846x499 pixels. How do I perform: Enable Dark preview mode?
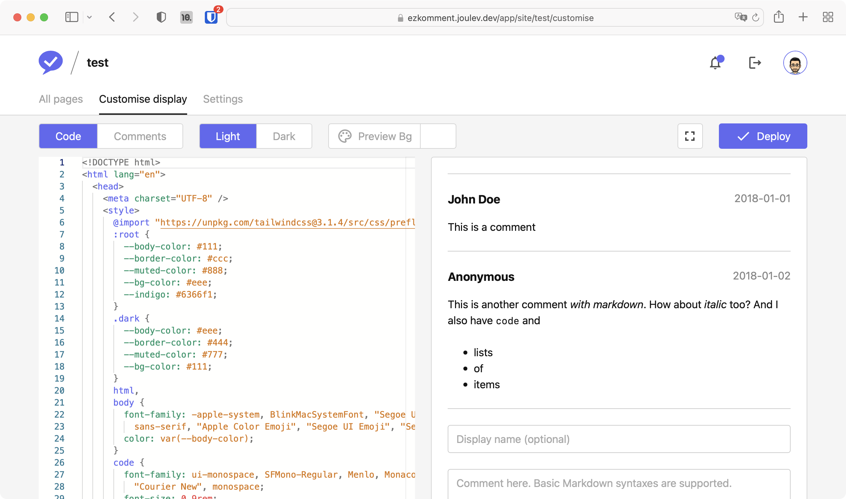(284, 136)
